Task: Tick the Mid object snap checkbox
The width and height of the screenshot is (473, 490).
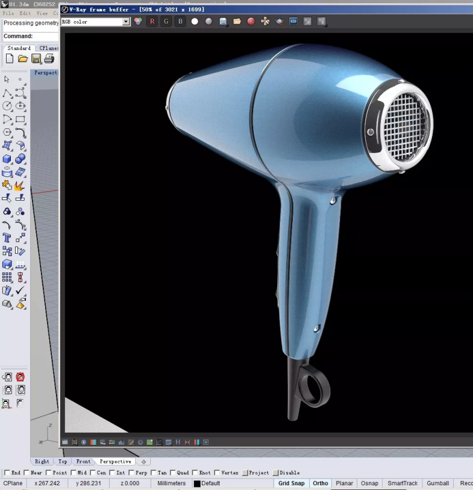Action: (x=74, y=473)
